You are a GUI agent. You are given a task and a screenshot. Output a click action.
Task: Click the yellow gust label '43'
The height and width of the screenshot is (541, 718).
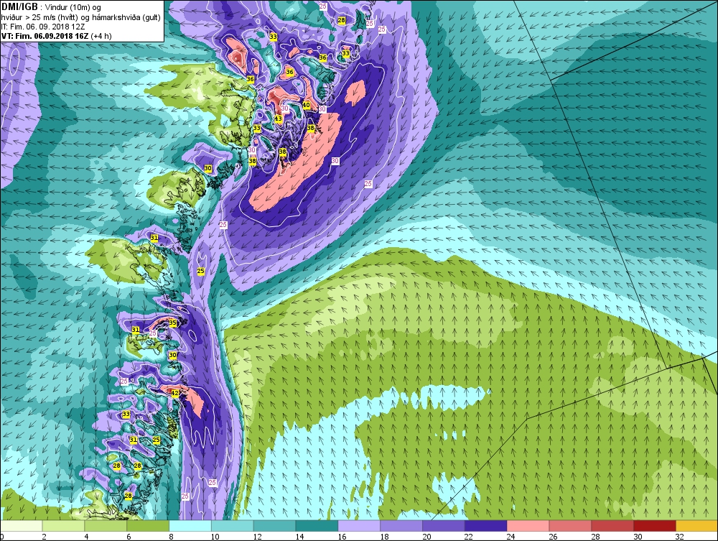click(278, 119)
